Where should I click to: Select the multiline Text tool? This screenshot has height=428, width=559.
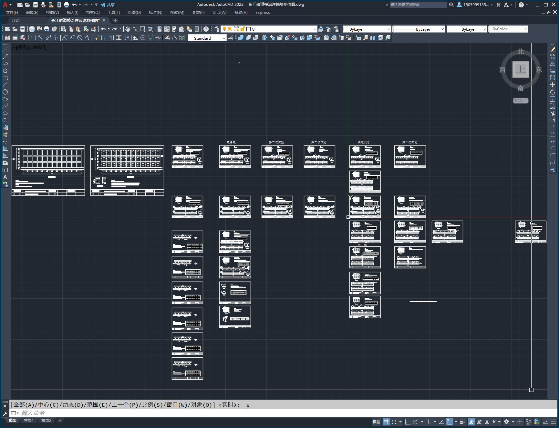pos(5,177)
